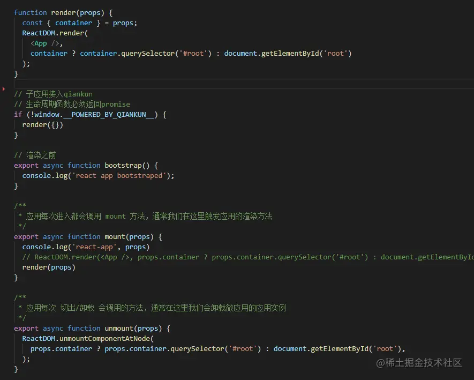Click the 'render({})' call
The image size is (474, 380).
[x=43, y=125]
